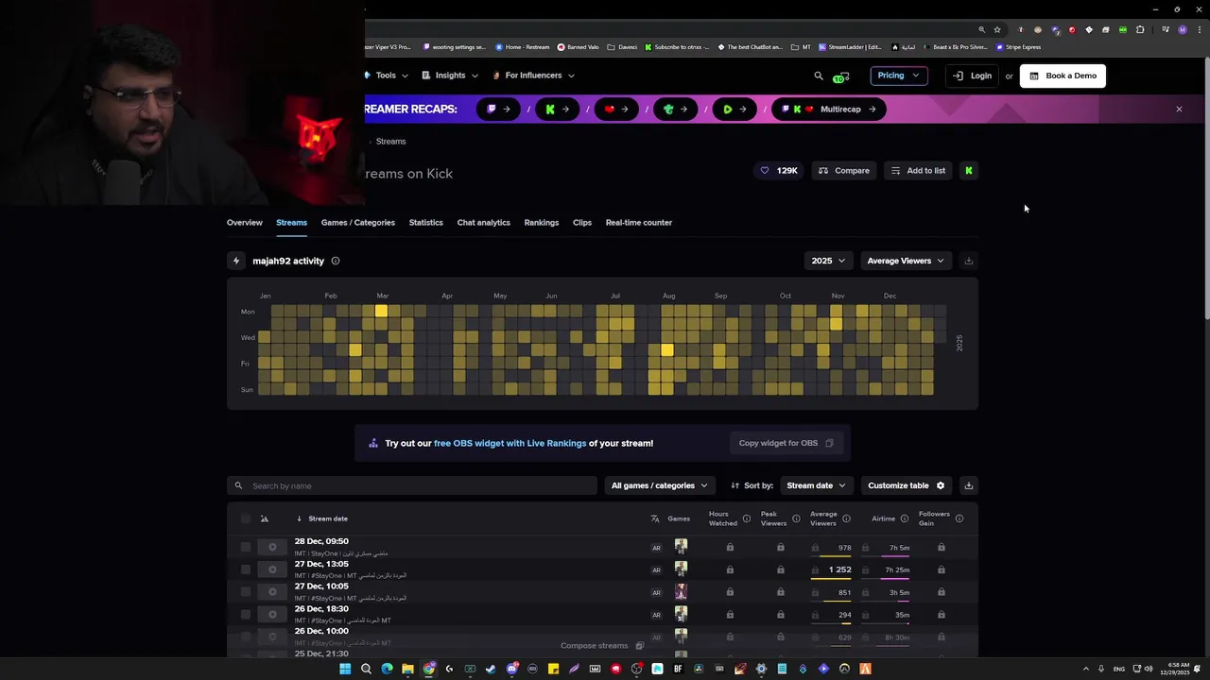Switch to the Clips tab

[x=581, y=223]
